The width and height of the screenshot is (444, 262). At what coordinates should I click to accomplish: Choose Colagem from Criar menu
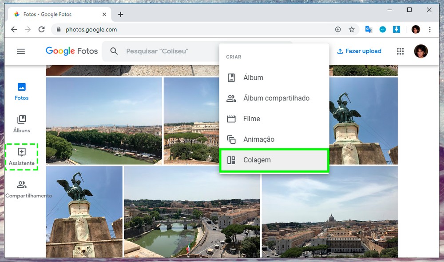[274, 160]
